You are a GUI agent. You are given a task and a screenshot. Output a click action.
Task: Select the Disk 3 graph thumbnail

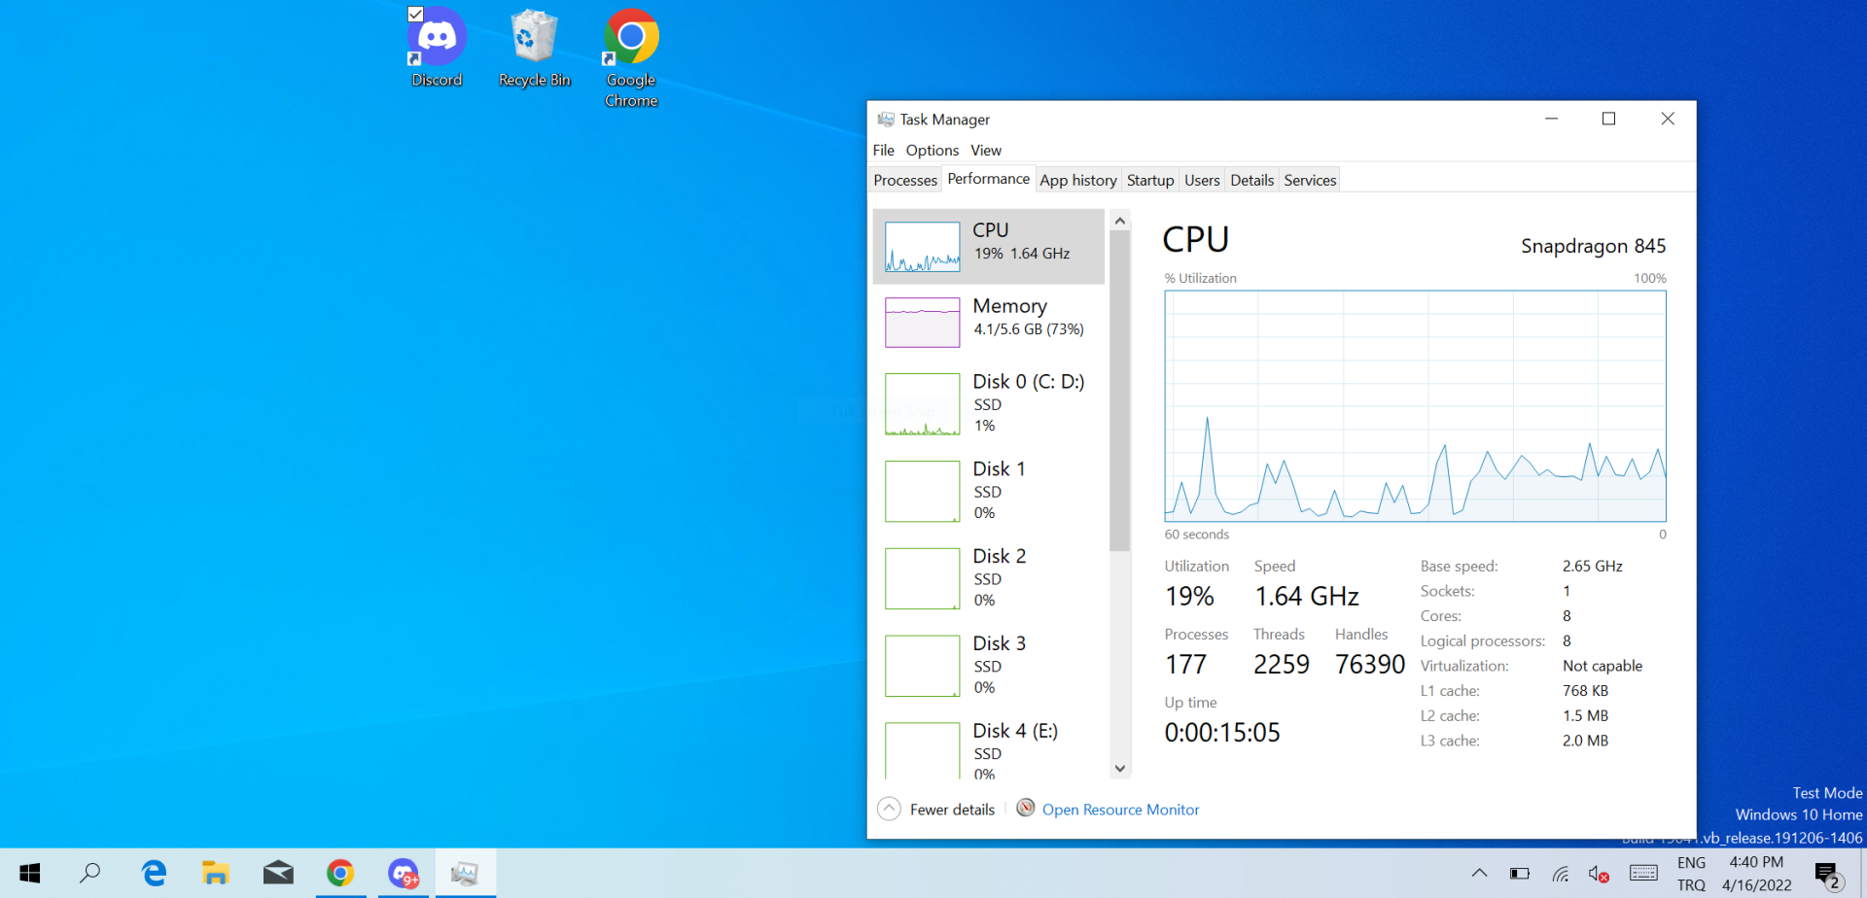coord(922,667)
